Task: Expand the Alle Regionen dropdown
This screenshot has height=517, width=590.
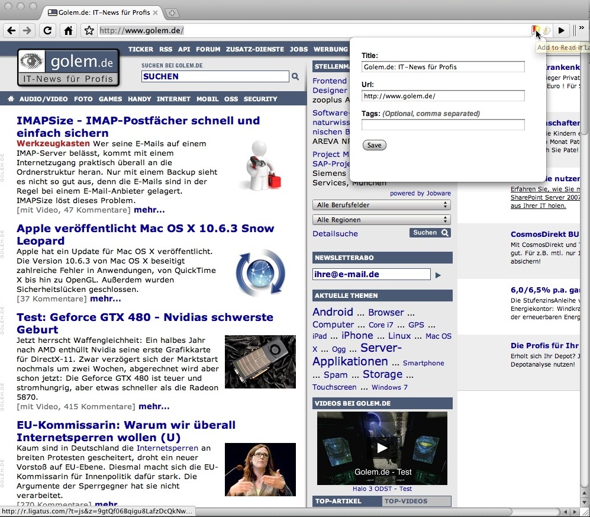Action: pyautogui.click(x=382, y=220)
